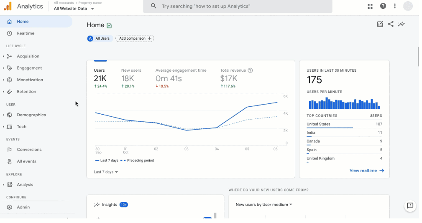Open Realtime in the left navigation
Viewport: 422px width, 223px height.
(26, 33)
